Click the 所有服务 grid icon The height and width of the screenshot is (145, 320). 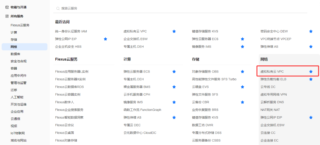click(x=7, y=16)
